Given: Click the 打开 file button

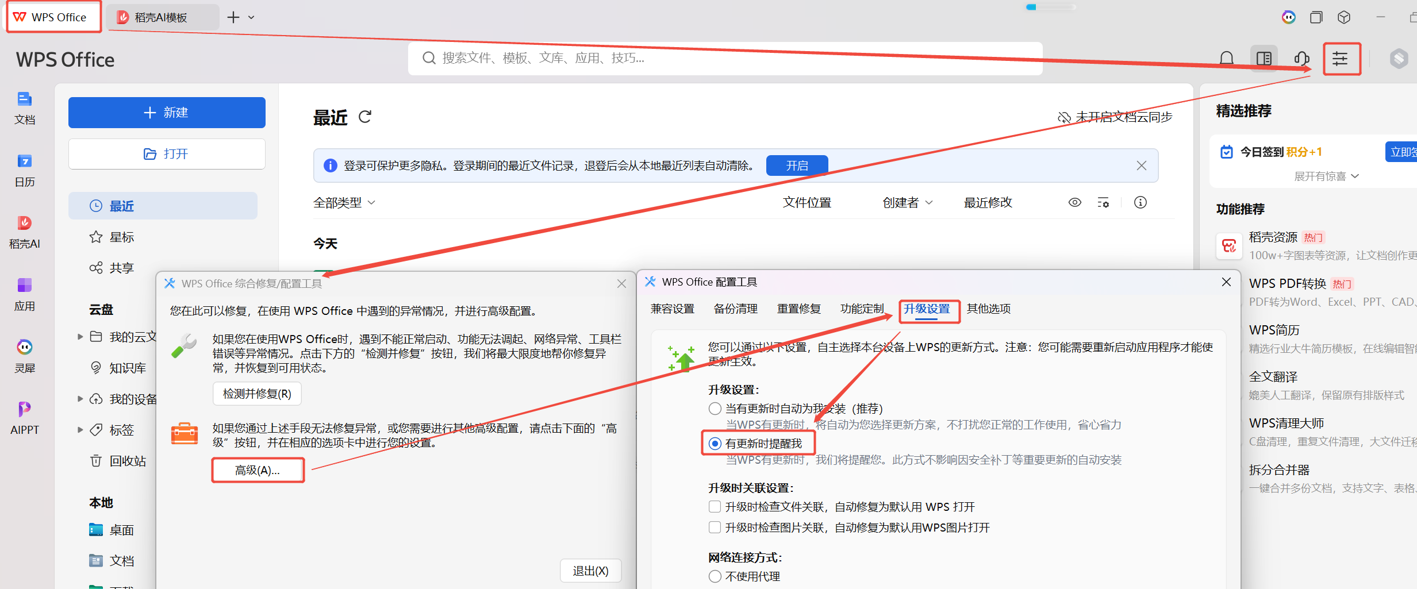Looking at the screenshot, I should point(167,153).
